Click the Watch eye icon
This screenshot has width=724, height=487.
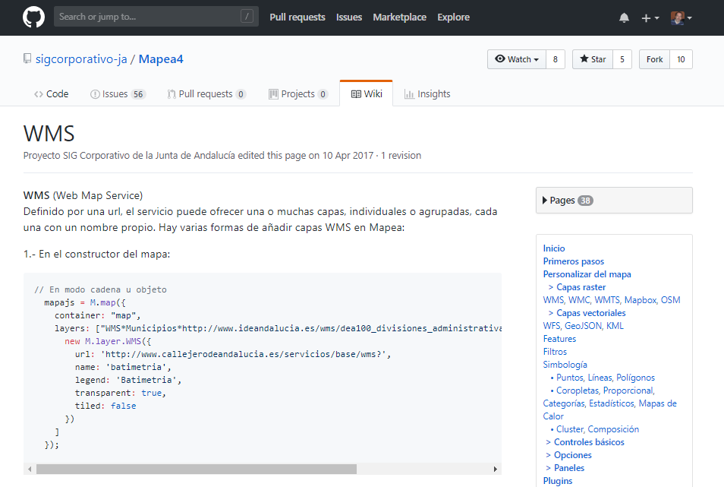tap(500, 59)
